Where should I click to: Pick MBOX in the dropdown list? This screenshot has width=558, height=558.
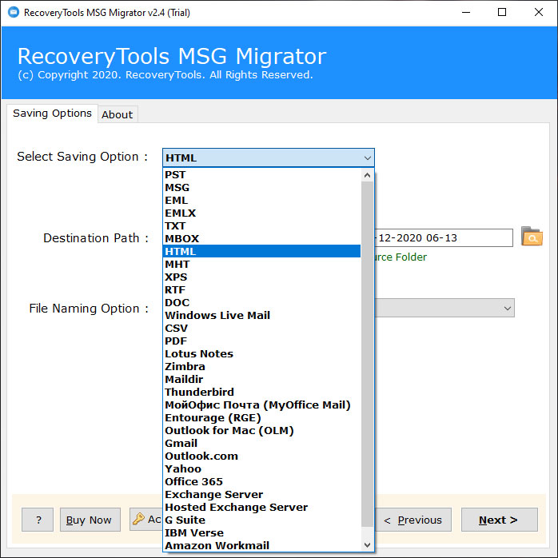point(261,239)
